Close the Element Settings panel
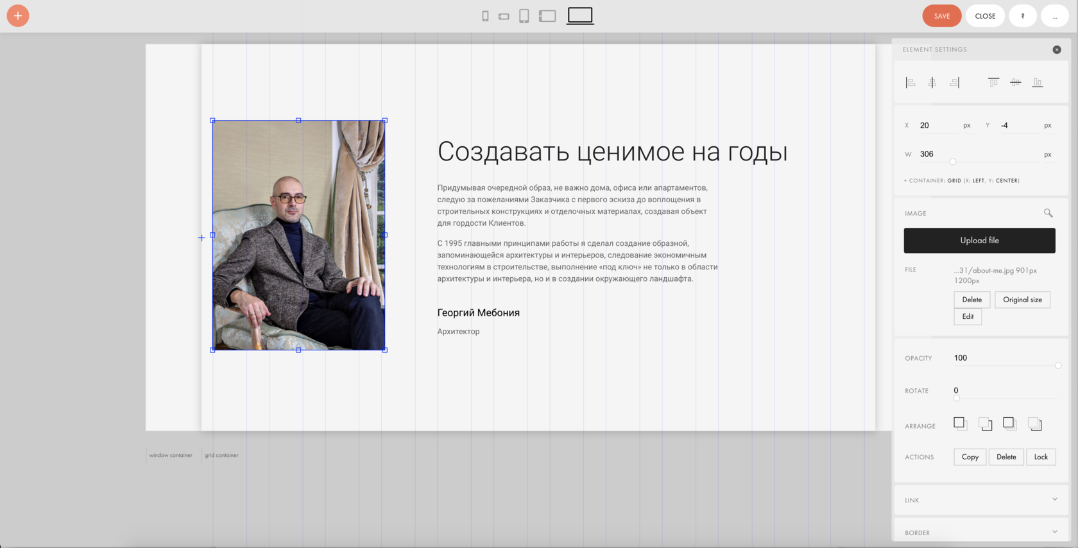Screen dimensions: 1078x548 (1057, 49)
